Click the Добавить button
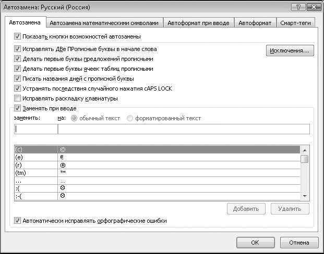This screenshot has width=324, height=254. point(246,209)
